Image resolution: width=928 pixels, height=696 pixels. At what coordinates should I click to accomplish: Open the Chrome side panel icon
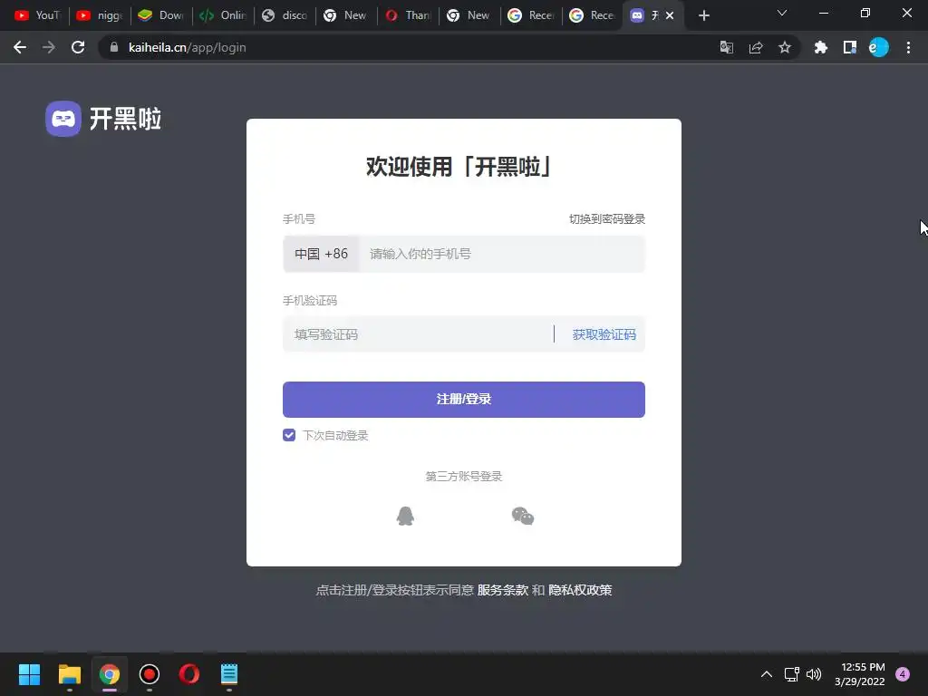[x=850, y=47]
